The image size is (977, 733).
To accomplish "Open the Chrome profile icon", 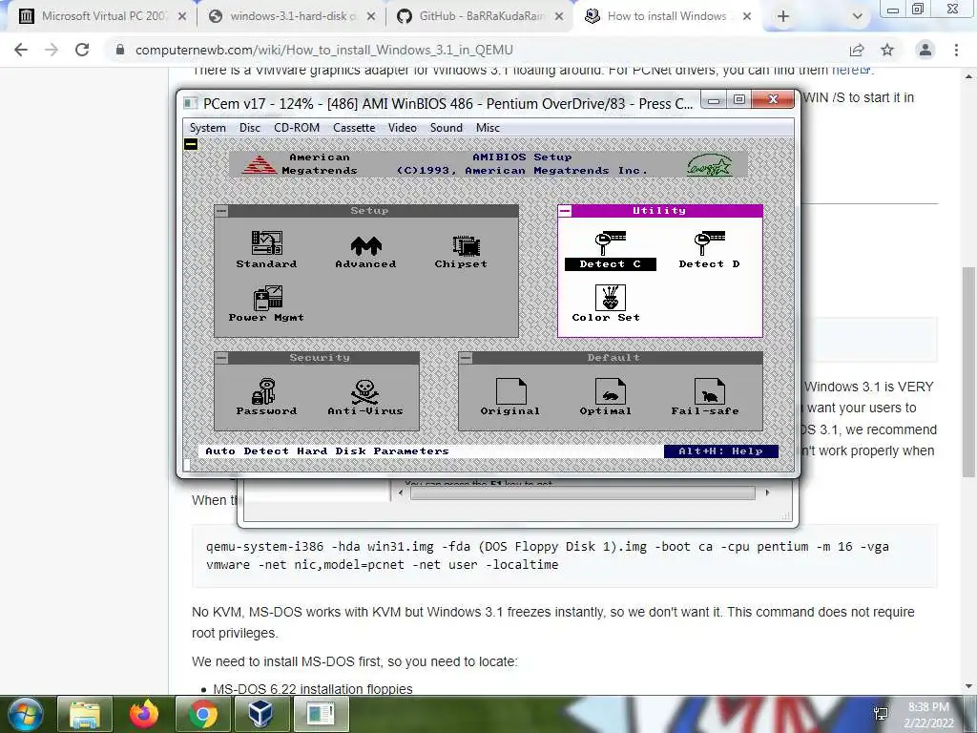I will [925, 50].
